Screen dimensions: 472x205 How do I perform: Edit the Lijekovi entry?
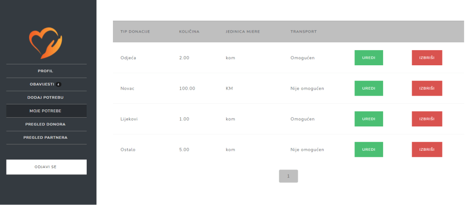pos(368,119)
